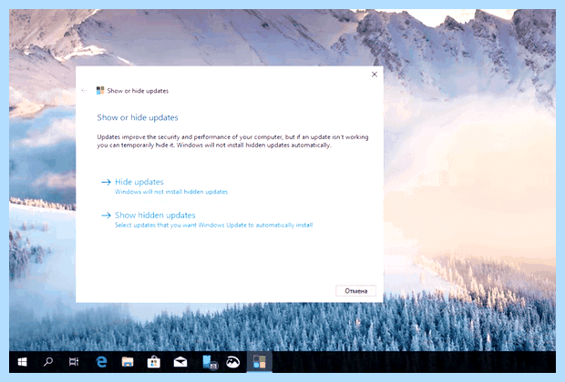Open taskbar search magnifier
This screenshot has height=382, width=565.
pyautogui.click(x=48, y=362)
